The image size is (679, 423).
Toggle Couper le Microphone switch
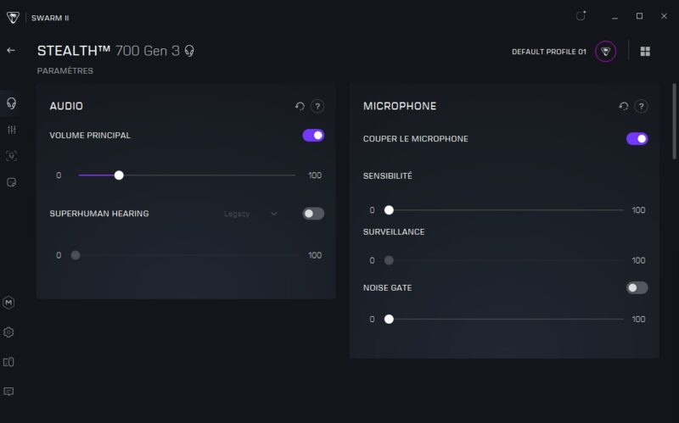click(x=637, y=139)
